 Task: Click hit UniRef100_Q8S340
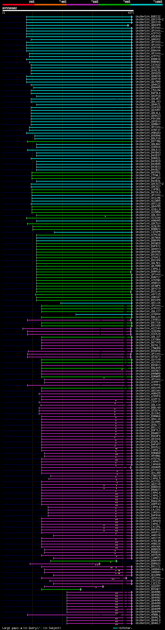tap(148, 391)
